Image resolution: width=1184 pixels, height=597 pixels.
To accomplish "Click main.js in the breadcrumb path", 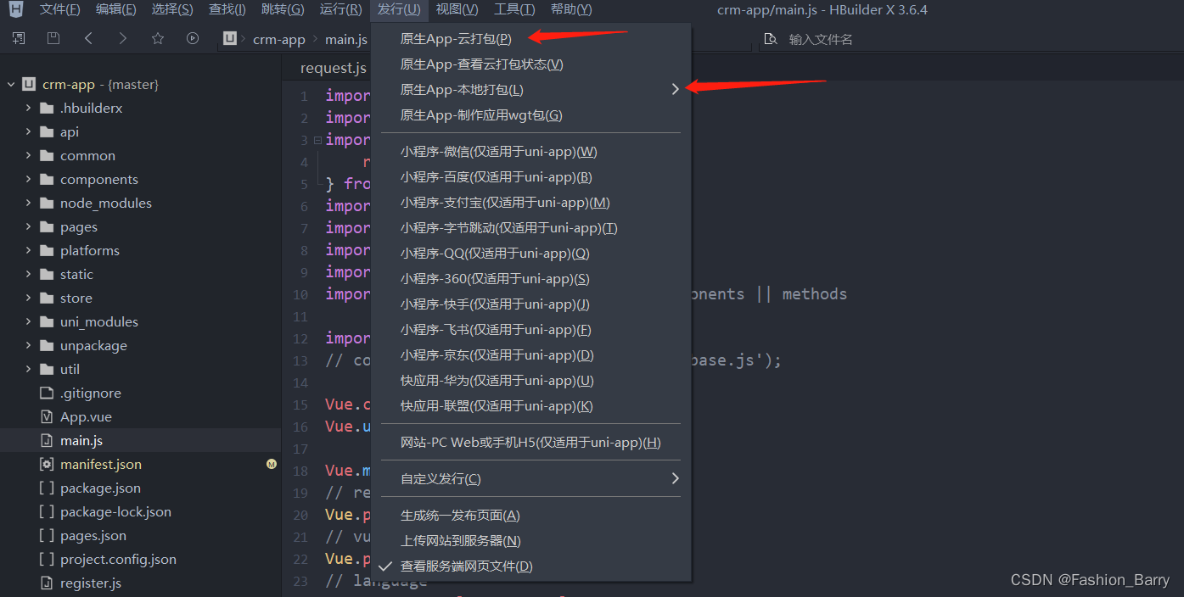I will point(346,39).
